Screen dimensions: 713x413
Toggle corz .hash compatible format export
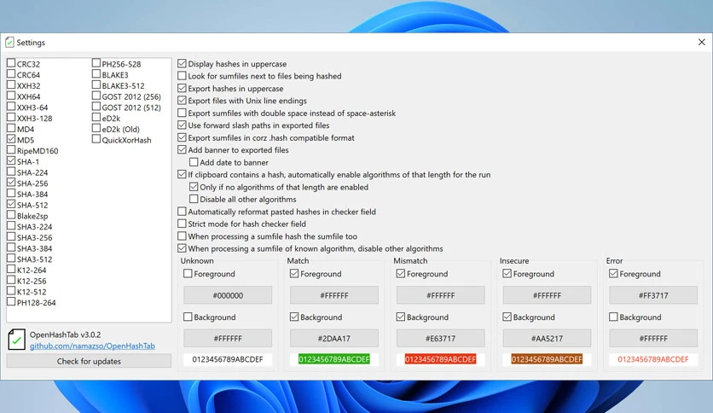[182, 137]
